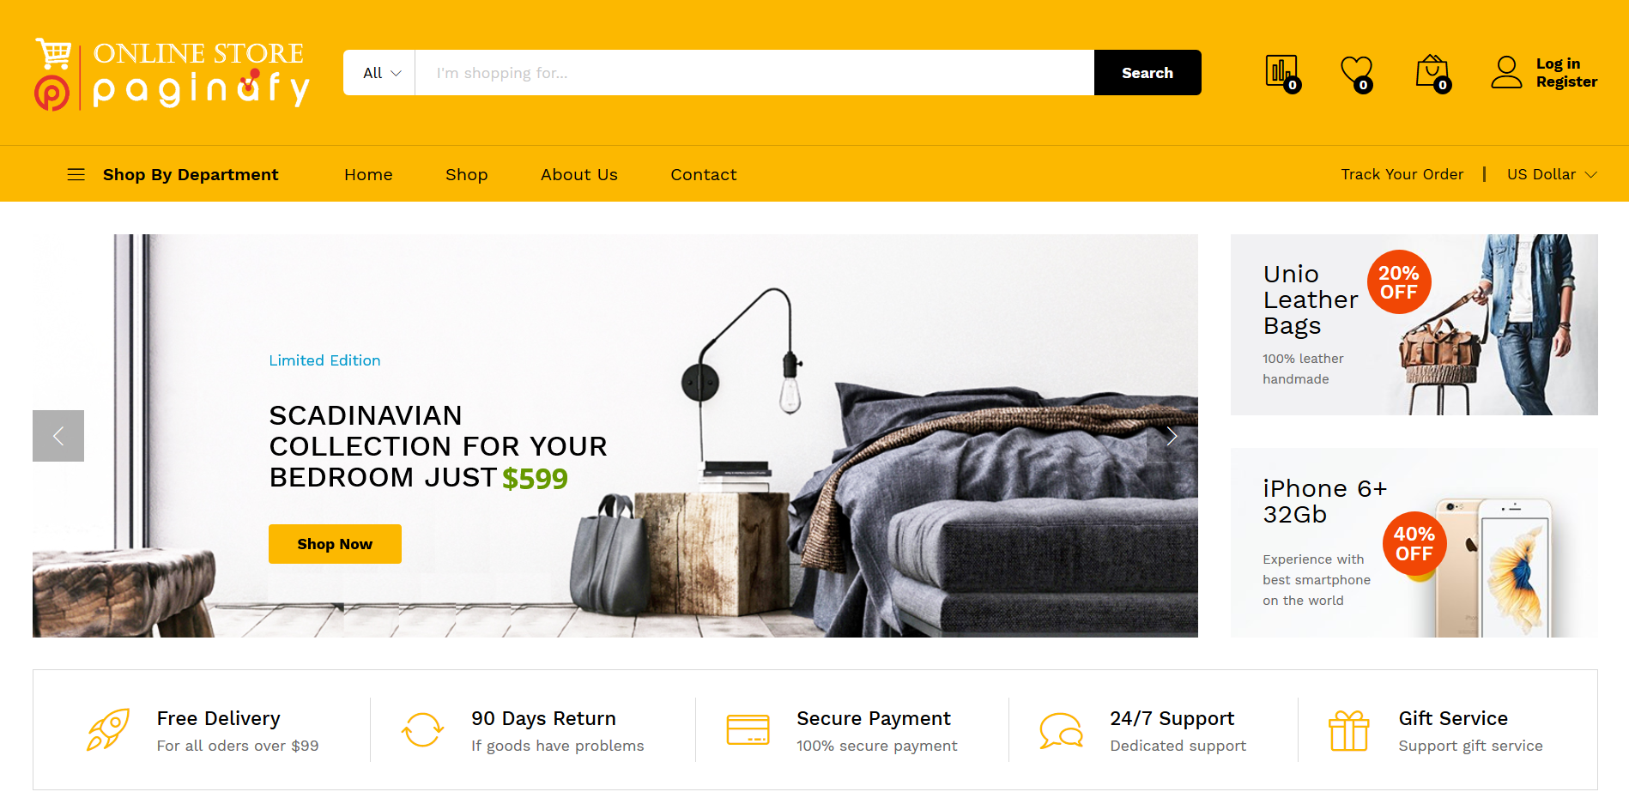The image size is (1629, 804).
Task: Click the Free Delivery rocket icon
Action: tap(108, 729)
